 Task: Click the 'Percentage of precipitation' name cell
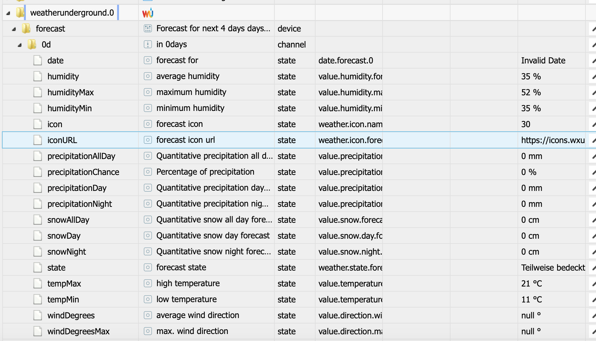[x=205, y=172]
